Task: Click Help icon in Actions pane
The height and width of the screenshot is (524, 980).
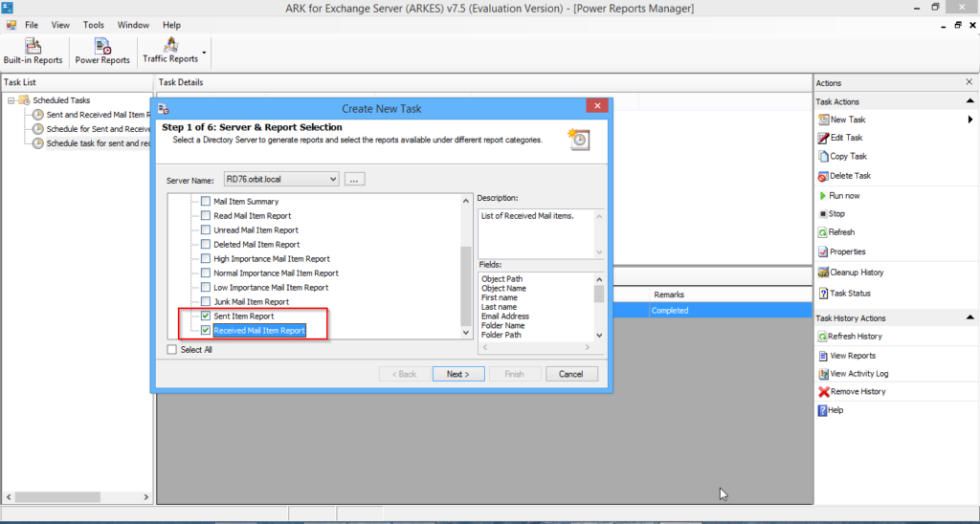Action: click(x=822, y=410)
